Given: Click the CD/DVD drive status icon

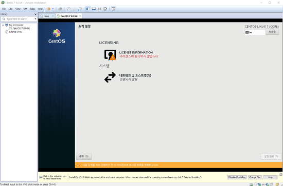Looking at the screenshot, I should (255, 184).
